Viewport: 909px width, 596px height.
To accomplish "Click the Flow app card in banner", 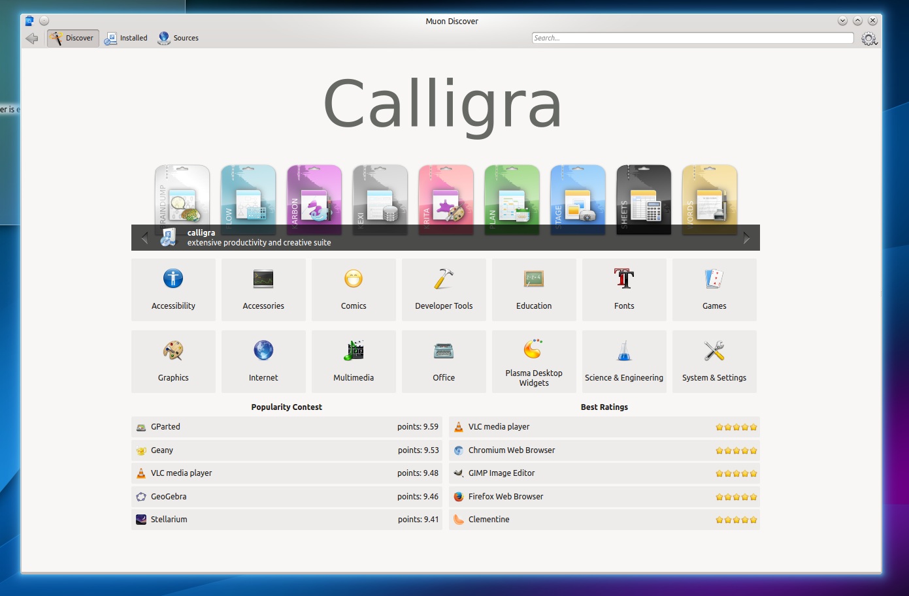I will tap(248, 199).
